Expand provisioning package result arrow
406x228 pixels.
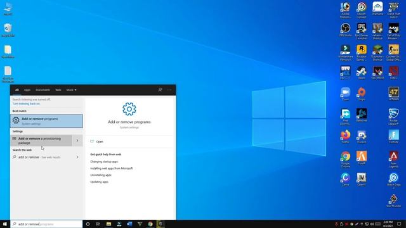(77, 141)
